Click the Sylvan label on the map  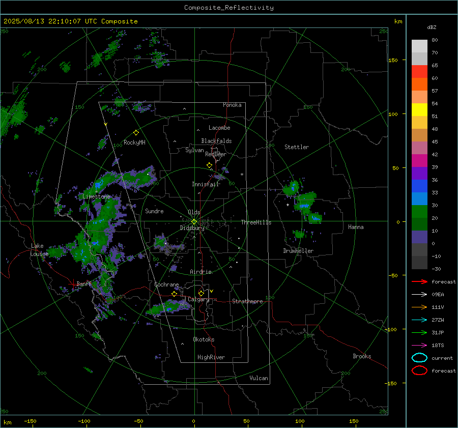click(x=194, y=150)
